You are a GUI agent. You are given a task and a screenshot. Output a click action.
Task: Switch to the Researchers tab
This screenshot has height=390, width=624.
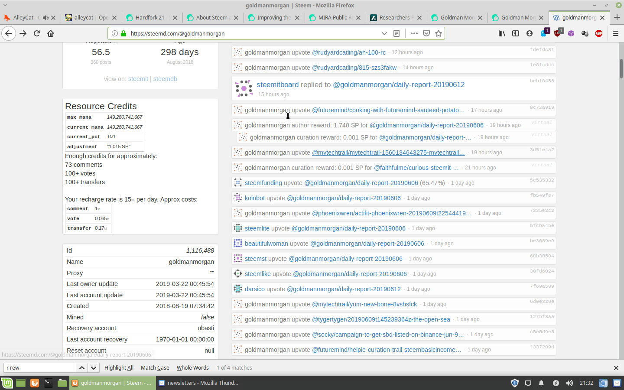point(396,17)
